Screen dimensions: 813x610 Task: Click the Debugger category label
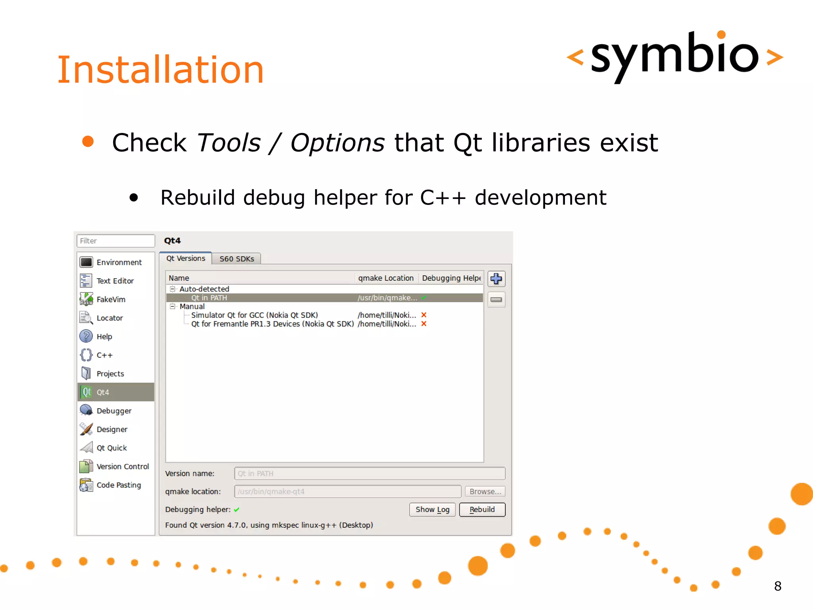click(x=114, y=411)
